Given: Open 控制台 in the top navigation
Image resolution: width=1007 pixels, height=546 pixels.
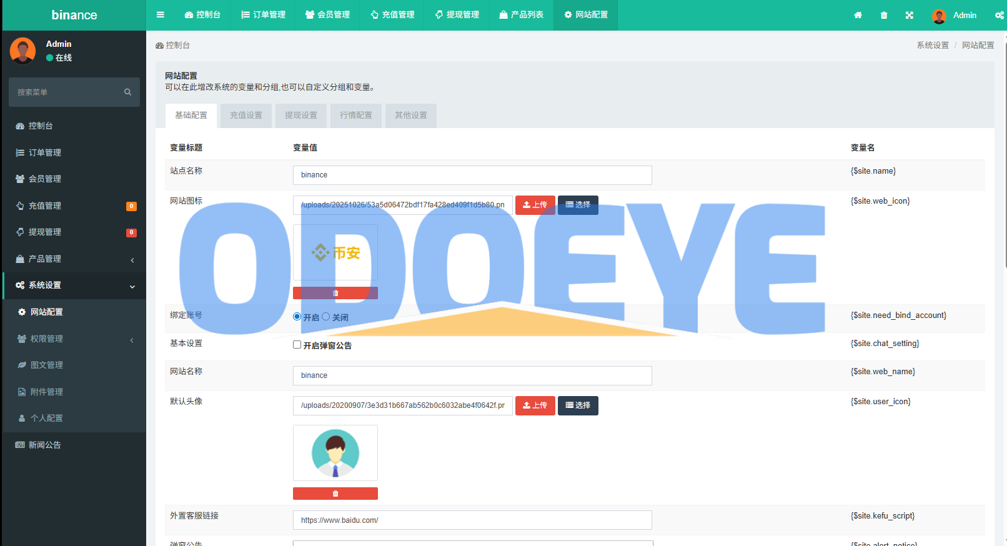Looking at the screenshot, I should coord(202,15).
